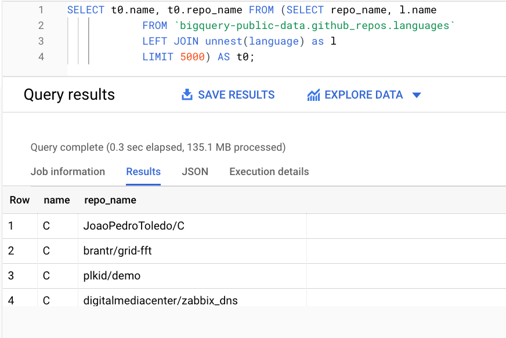
Task: Switch to the JSON tab
Action: (195, 172)
